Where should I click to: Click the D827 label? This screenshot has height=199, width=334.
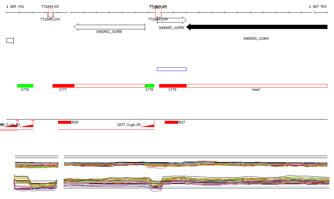coord(181,122)
